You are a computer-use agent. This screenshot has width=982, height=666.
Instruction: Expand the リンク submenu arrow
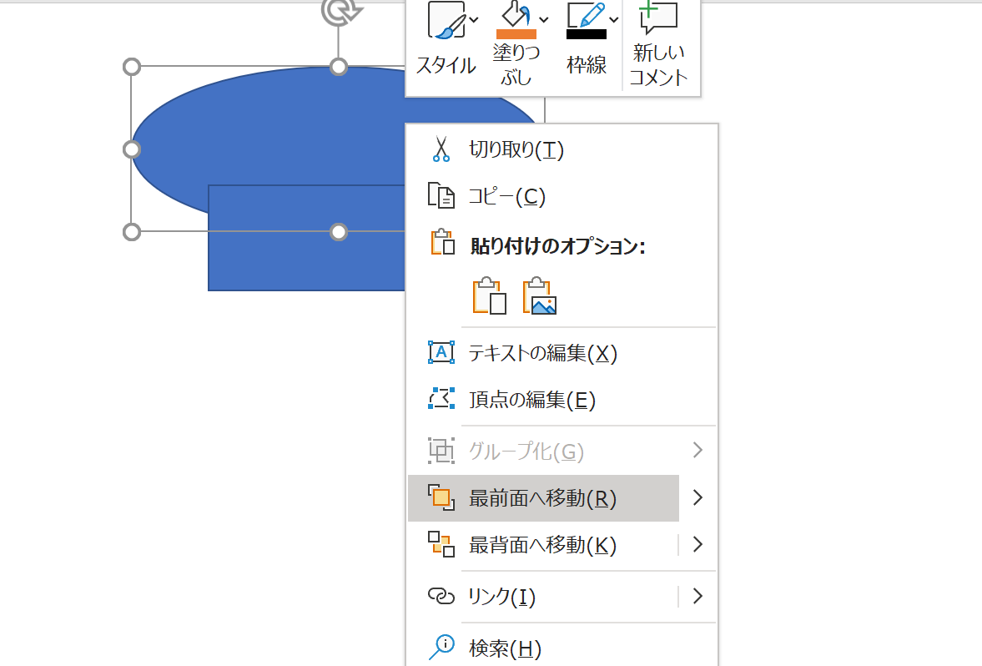(x=697, y=597)
